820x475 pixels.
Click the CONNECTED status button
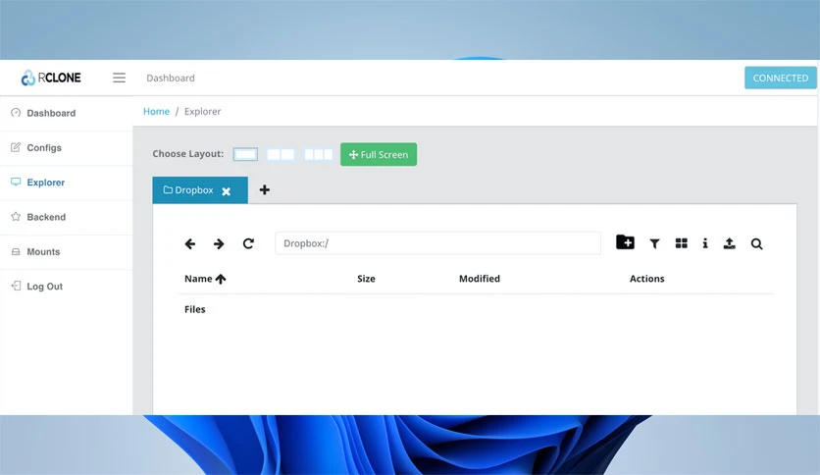coord(780,78)
